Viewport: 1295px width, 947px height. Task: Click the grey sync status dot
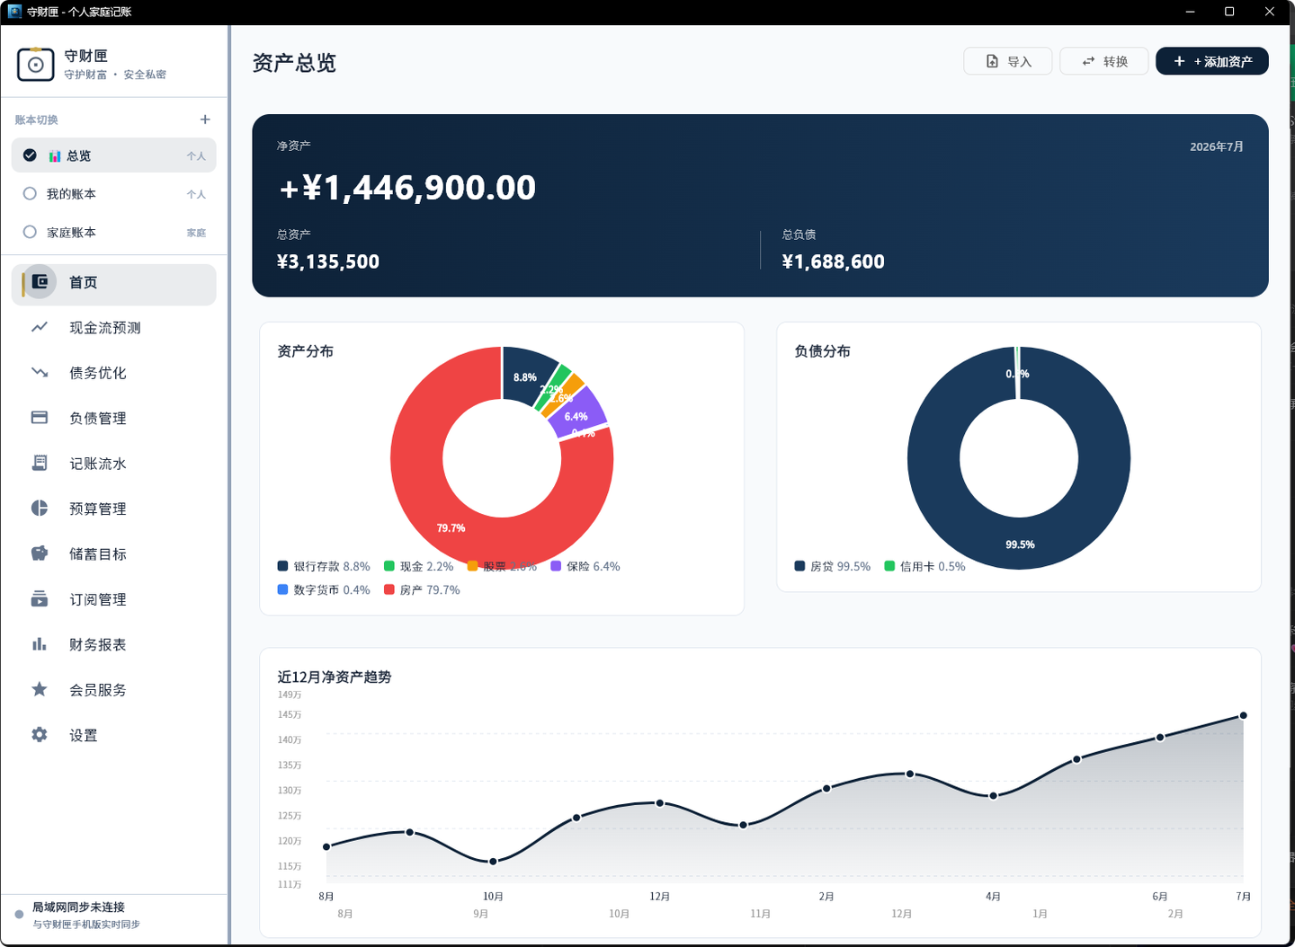click(19, 915)
